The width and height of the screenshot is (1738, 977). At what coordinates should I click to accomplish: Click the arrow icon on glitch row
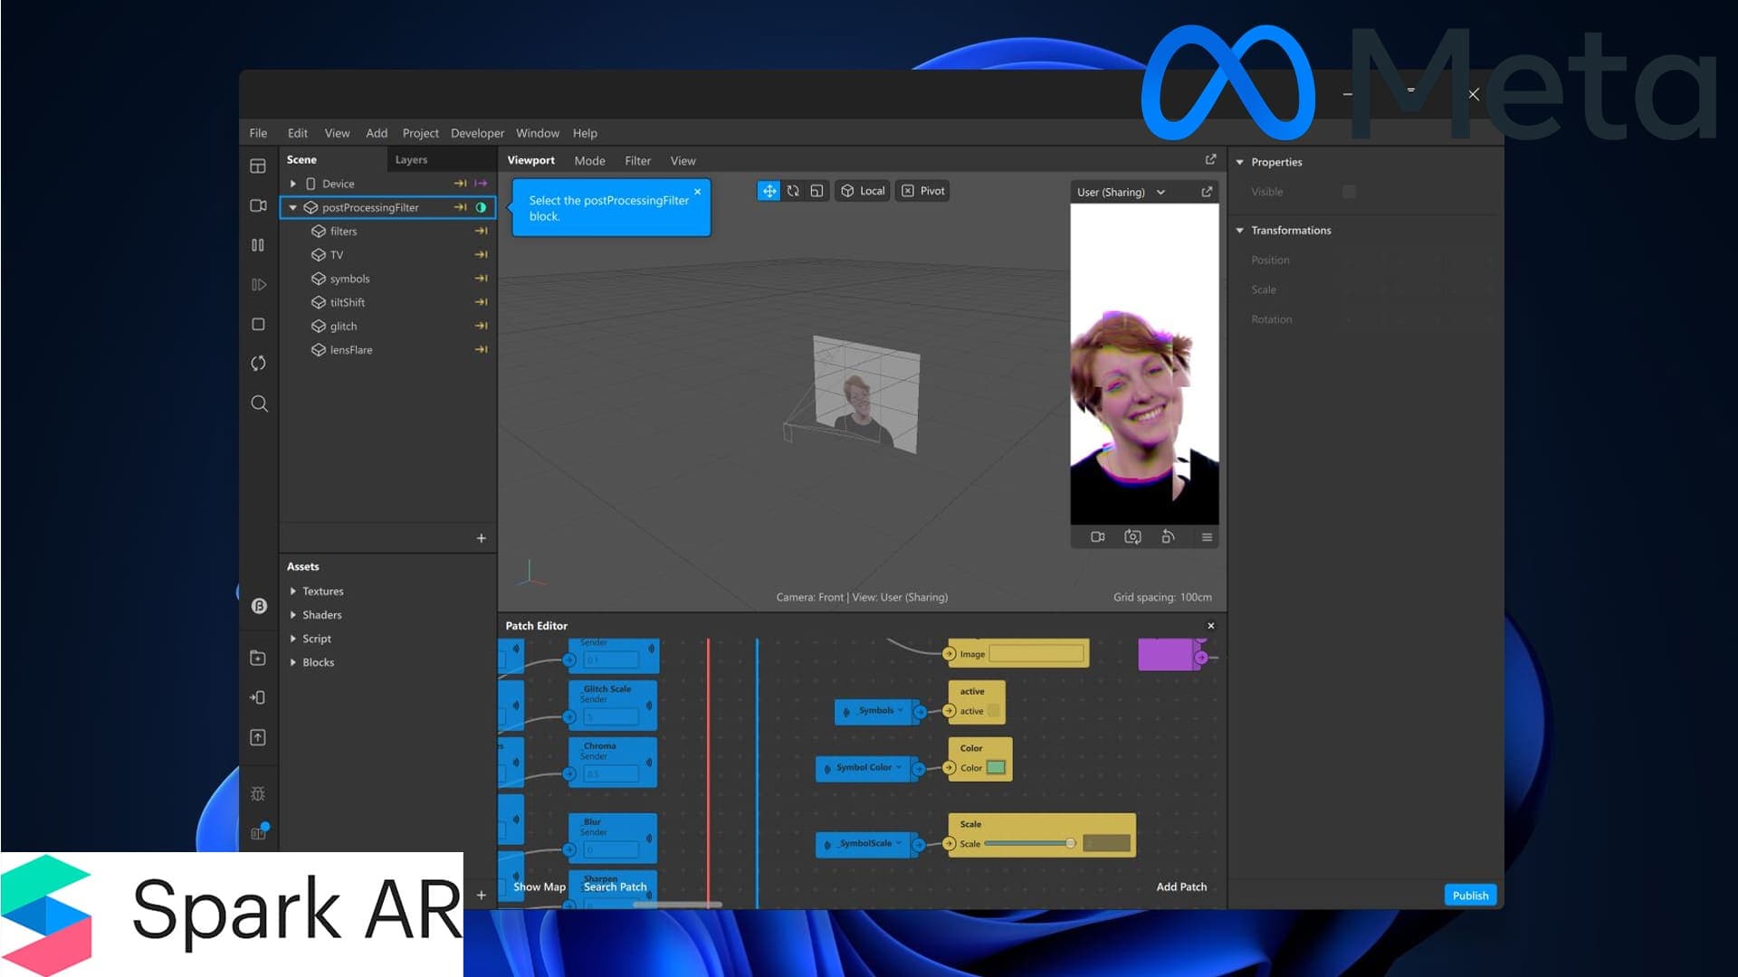(x=481, y=326)
